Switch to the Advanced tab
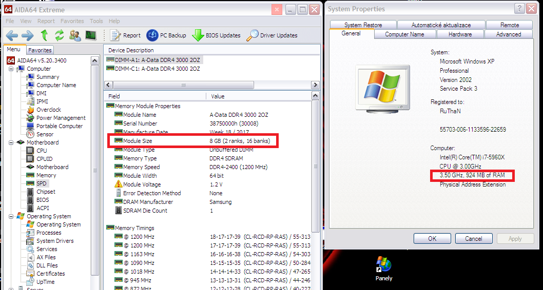Viewport: 543px width, 290px height. coord(509,34)
